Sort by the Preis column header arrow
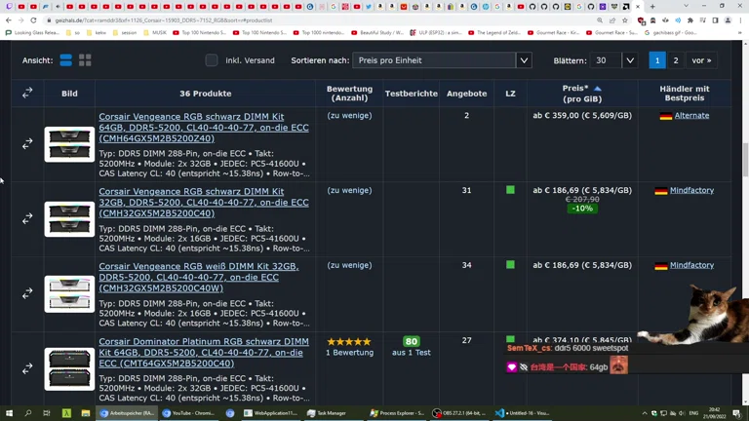The width and height of the screenshot is (749, 421). [x=598, y=89]
